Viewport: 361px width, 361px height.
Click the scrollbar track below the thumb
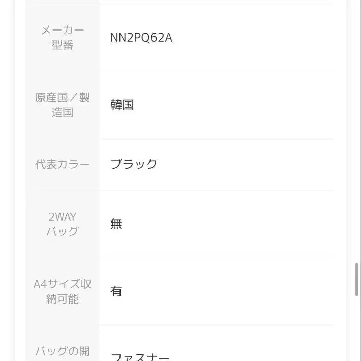[x=356, y=328]
